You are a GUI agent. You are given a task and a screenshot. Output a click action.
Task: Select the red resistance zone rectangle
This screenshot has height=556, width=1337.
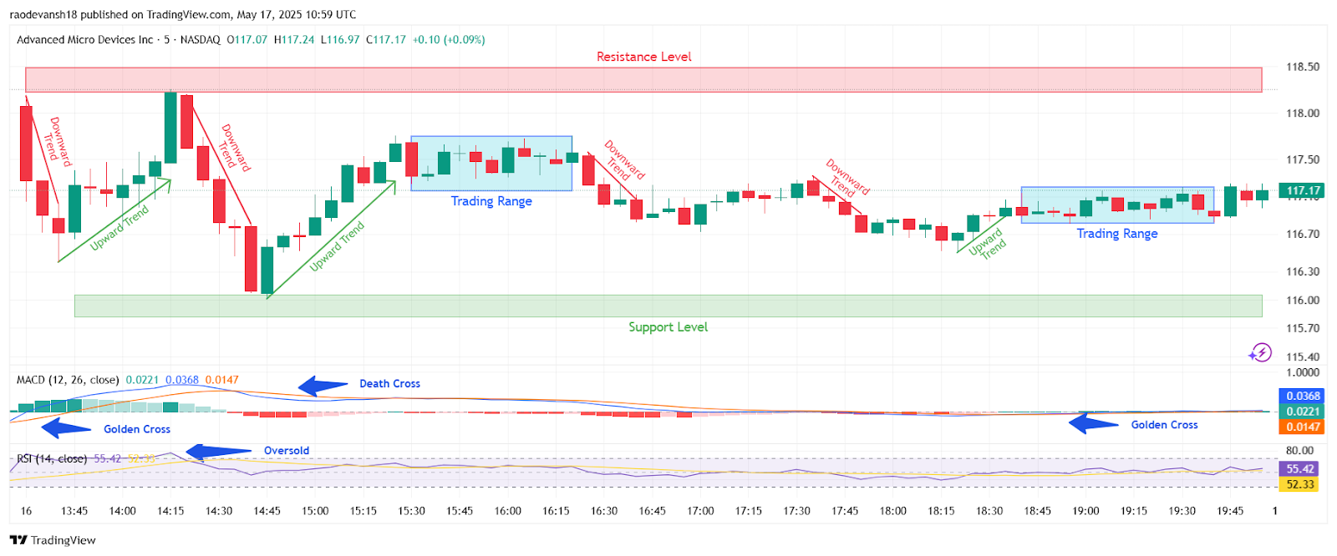pyautogui.click(x=643, y=79)
